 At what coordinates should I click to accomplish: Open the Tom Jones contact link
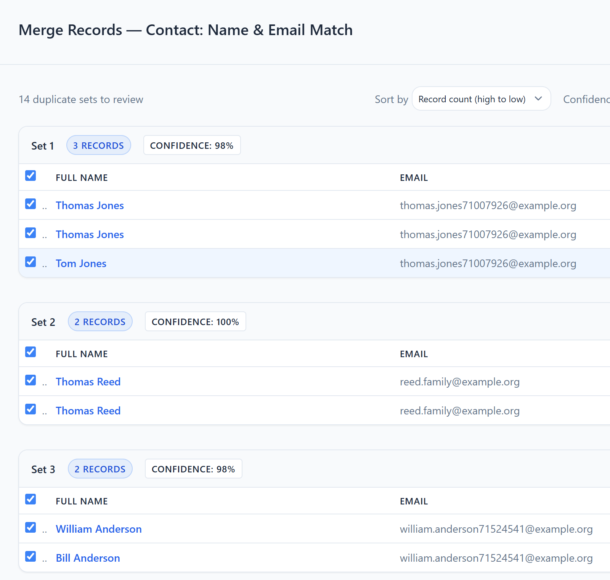[x=81, y=263]
